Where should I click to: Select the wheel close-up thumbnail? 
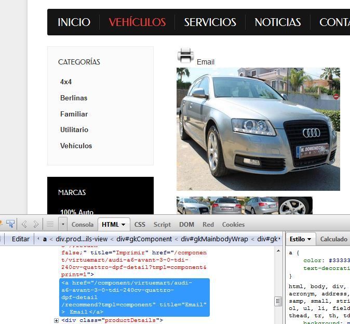coord(295,205)
